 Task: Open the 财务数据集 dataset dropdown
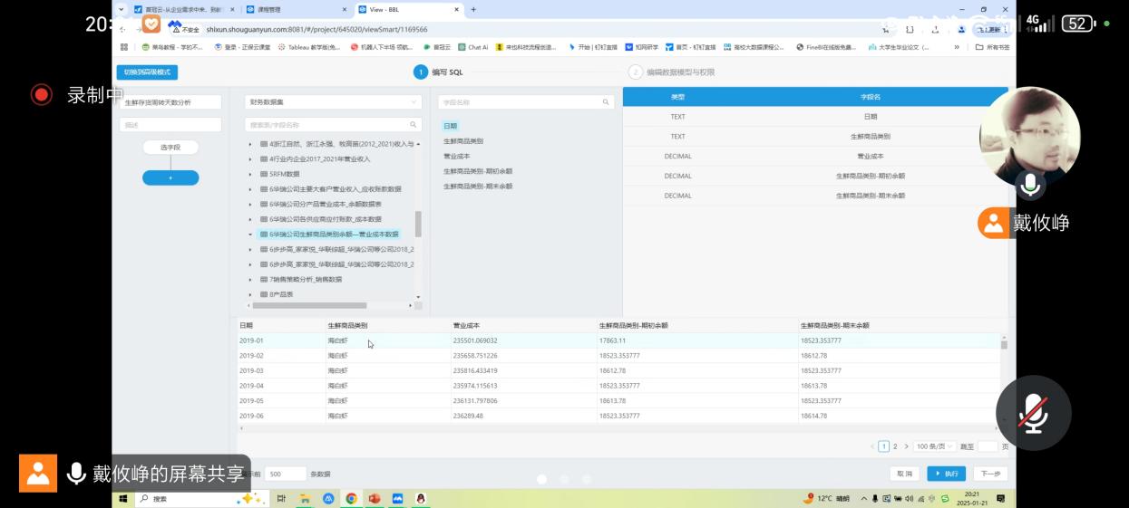pyautogui.click(x=333, y=102)
